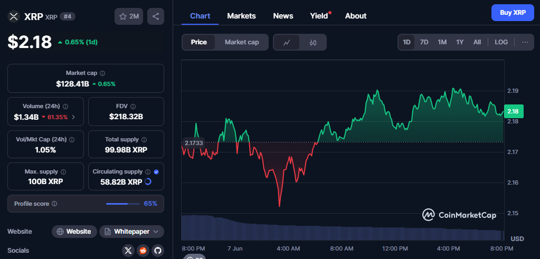Open Total supply info icon
Image resolution: width=540 pixels, height=259 pixels.
(x=144, y=140)
